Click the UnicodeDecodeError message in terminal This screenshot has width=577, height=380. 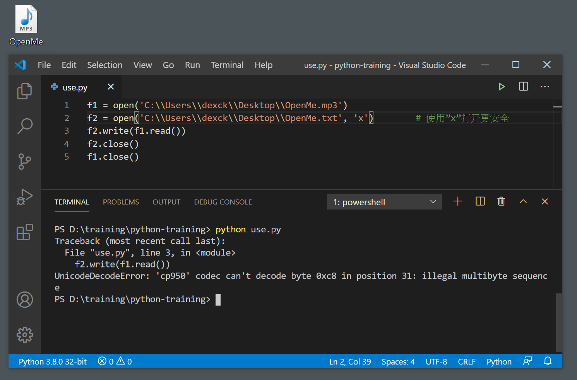(301, 281)
